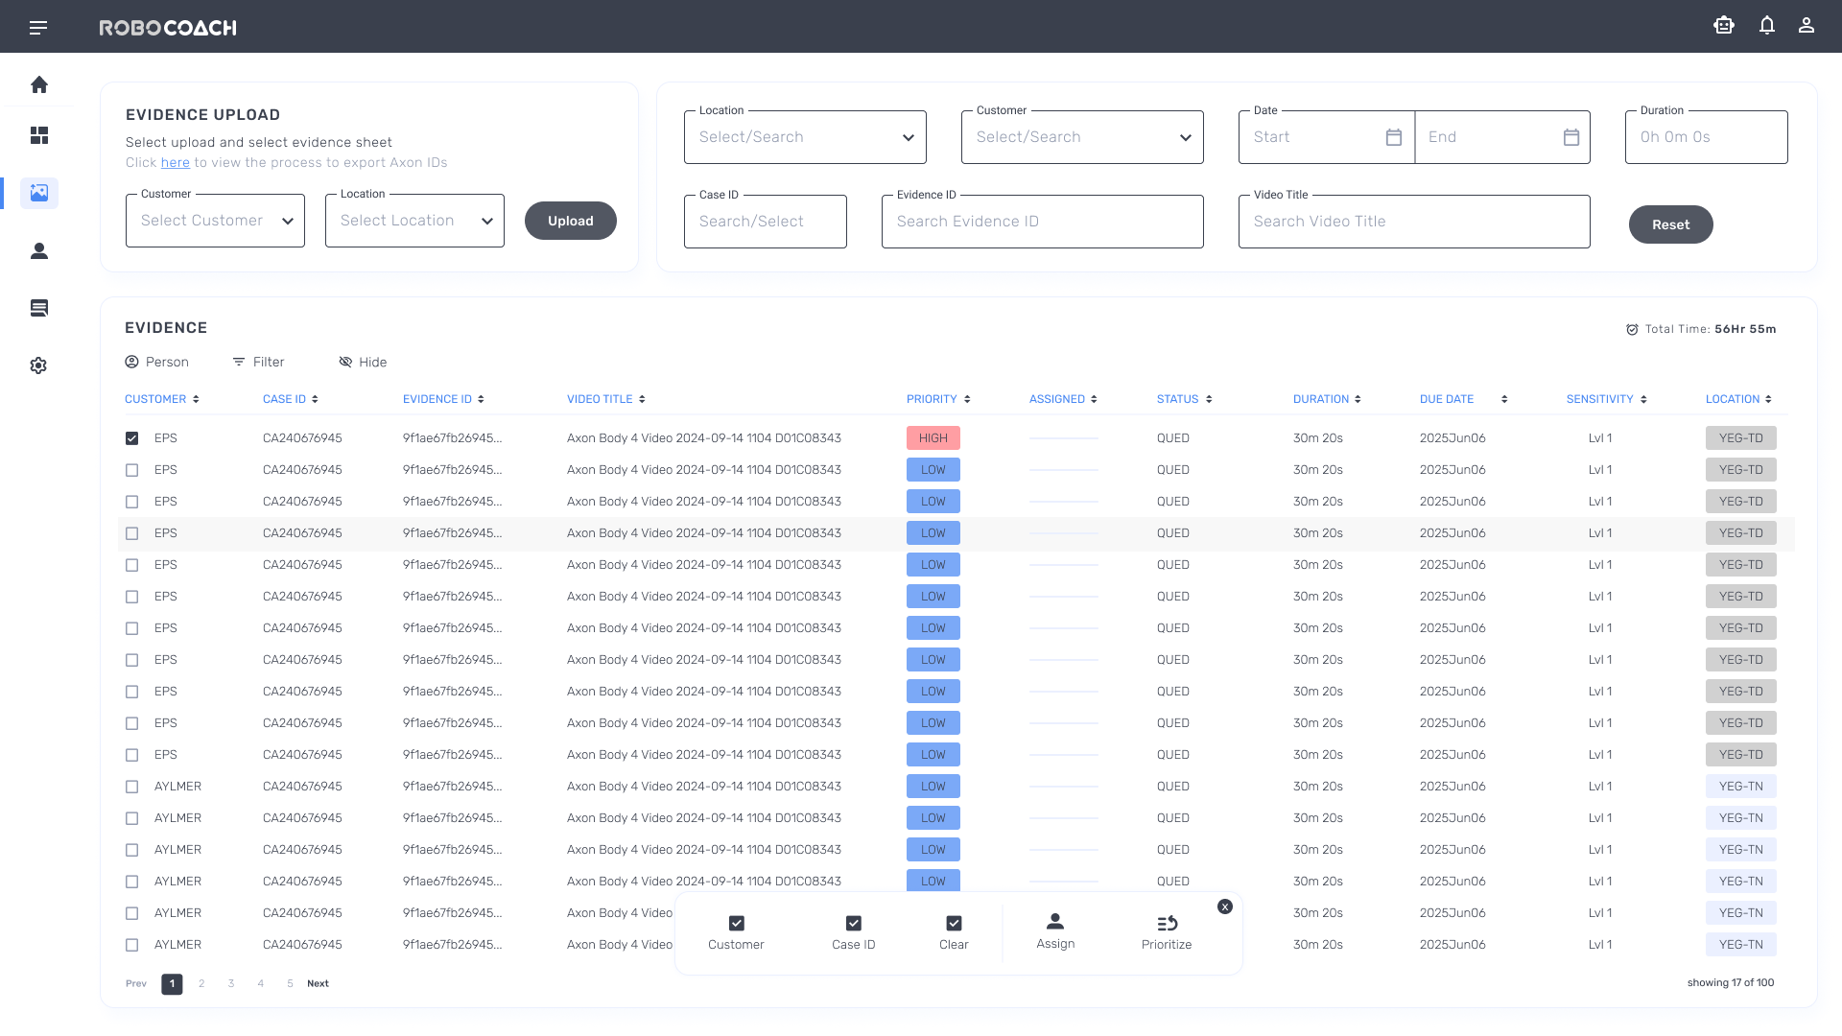Expand the Select Customer dropdown in Evidence Upload
The height and width of the screenshot is (1036, 1842).
click(x=215, y=221)
